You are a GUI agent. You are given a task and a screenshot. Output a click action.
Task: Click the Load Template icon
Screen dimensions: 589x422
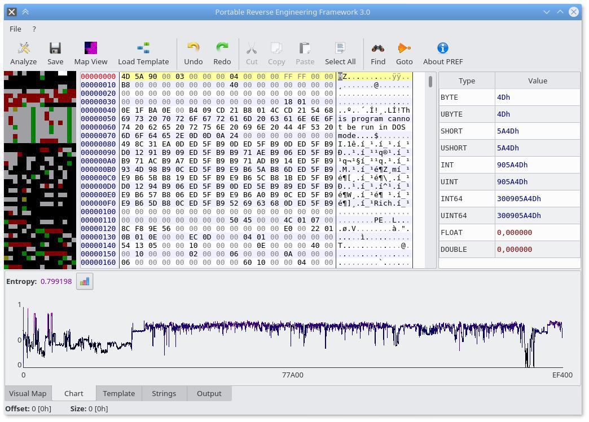click(143, 54)
